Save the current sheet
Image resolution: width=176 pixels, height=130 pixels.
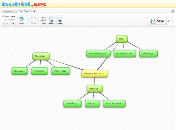click(158, 21)
